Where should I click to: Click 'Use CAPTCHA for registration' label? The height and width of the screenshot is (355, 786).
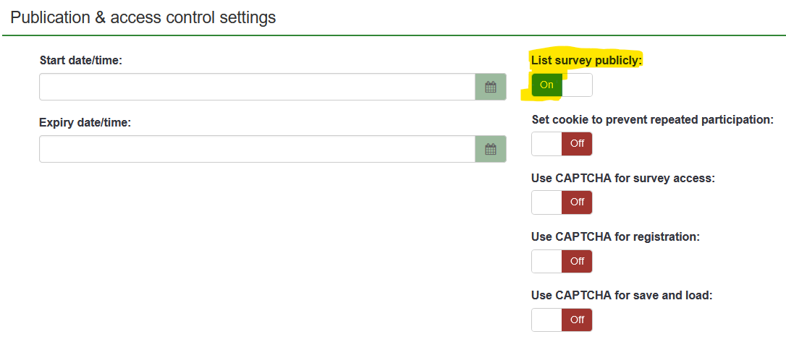(615, 236)
